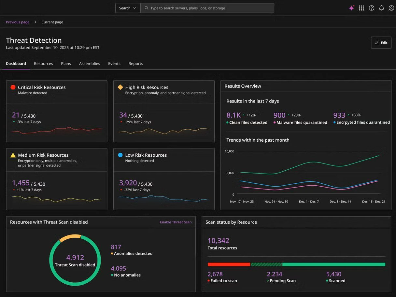Viewport: 396px width, 297px height.
Task: Click red Failed to scan bar segment
Action: click(229, 264)
